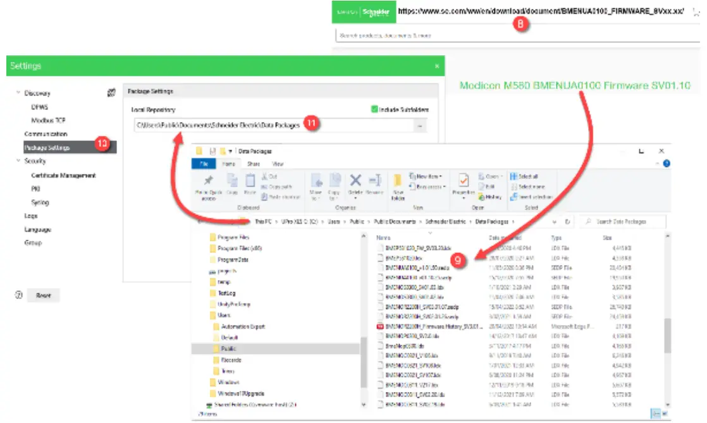Toggle the Include Subfolders checkbox
Viewport: 707px width, 423px height.
coord(374,109)
